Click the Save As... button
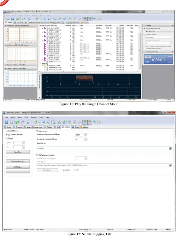 click(18, 152)
